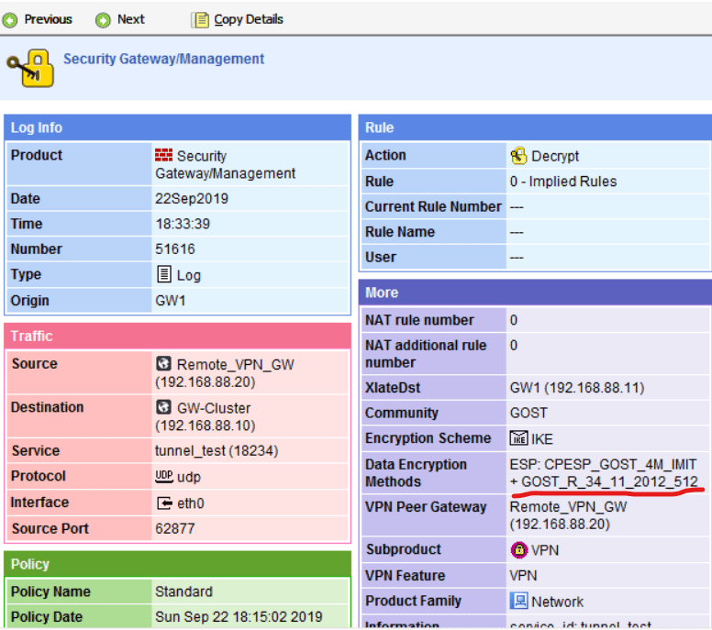The width and height of the screenshot is (712, 630).
Task: Click the Log Info section header
Action: tap(178, 127)
